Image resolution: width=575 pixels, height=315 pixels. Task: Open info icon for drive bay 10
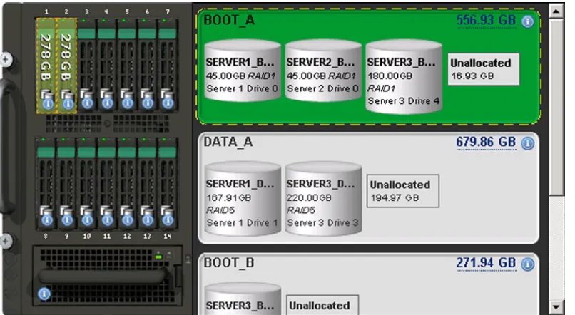pyautogui.click(x=87, y=220)
